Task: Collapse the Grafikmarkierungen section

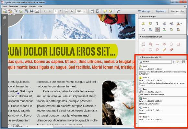Action: click(140, 37)
